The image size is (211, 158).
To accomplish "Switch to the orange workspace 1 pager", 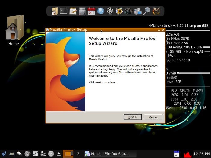I will 68,154.
